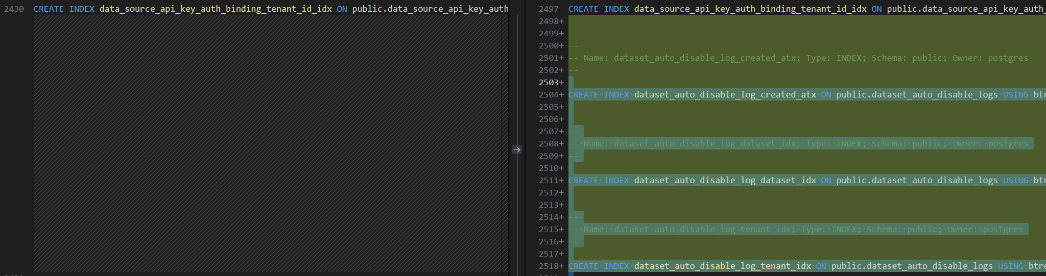The image size is (1046, 276).
Task: Click line number 2430 in left pane
Action: [14, 9]
